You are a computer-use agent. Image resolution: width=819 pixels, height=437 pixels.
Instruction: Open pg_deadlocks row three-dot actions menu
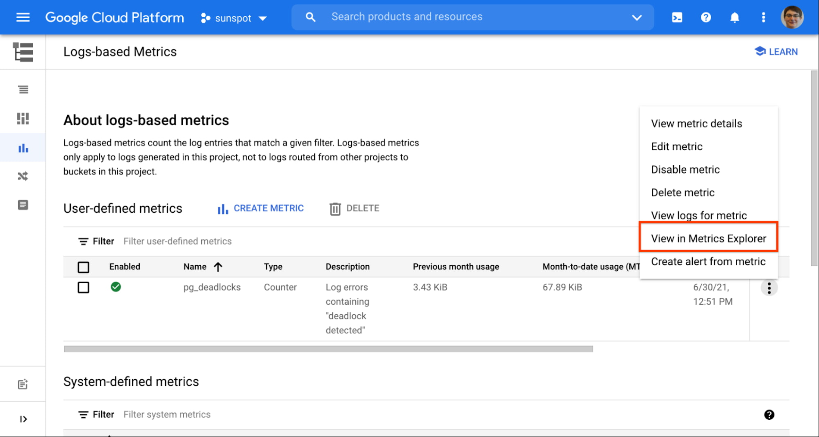pos(769,288)
